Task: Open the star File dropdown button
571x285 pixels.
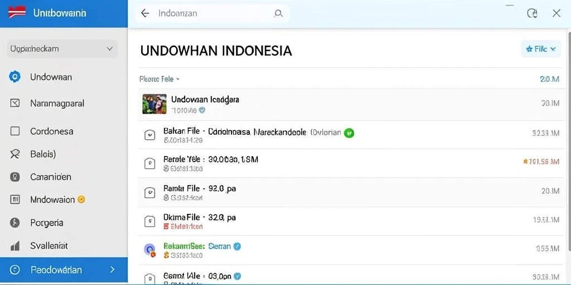Action: (x=541, y=49)
